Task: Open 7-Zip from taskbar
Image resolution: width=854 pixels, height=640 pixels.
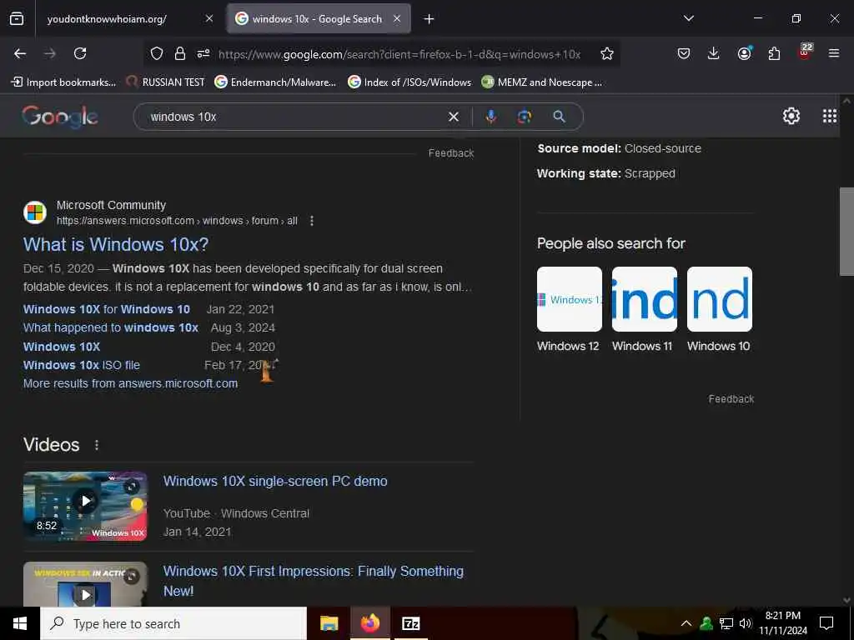Action: [x=410, y=623]
